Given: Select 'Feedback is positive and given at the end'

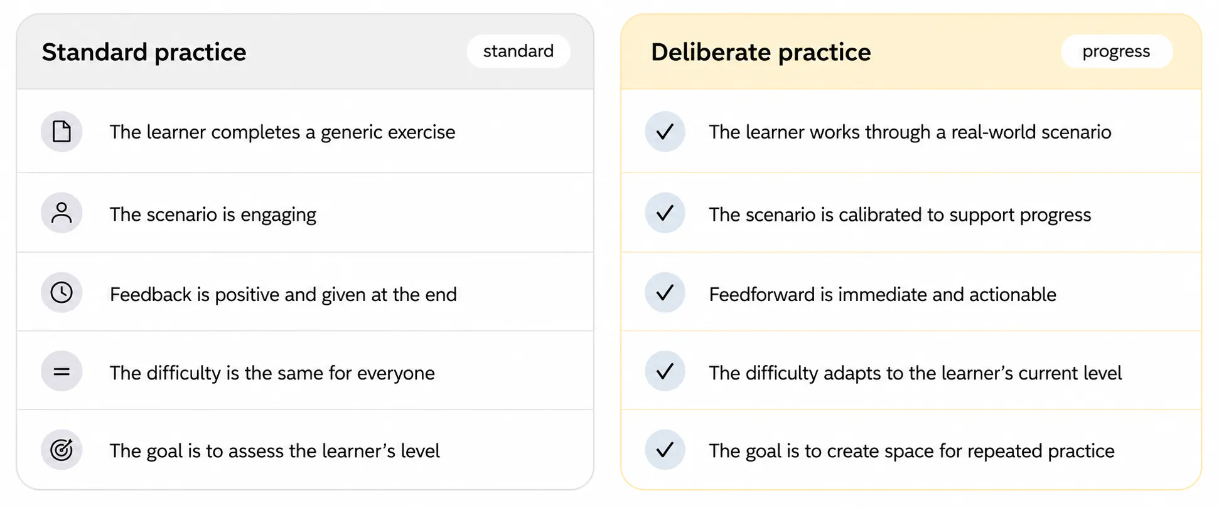Looking at the screenshot, I should [283, 294].
